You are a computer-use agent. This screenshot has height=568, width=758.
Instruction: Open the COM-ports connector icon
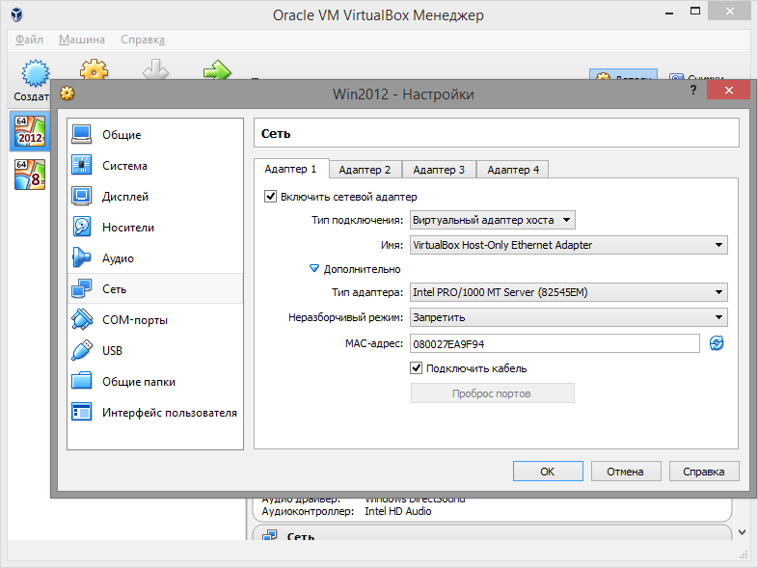(82, 319)
